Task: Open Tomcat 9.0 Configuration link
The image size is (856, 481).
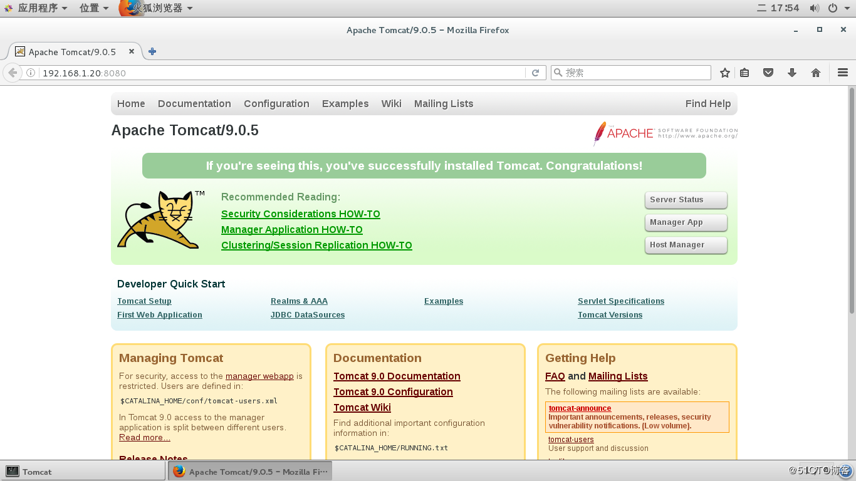Action: 393,392
